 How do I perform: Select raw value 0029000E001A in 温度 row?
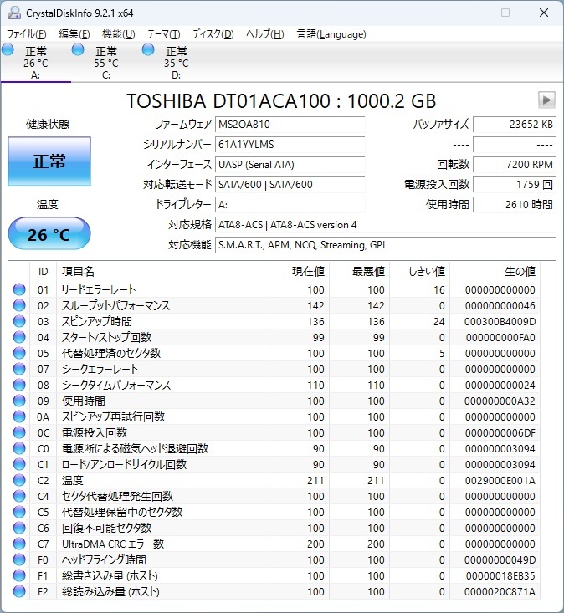point(500,480)
